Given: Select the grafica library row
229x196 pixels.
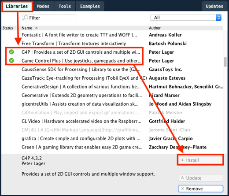Looking at the screenshot, I should tap(112, 138).
